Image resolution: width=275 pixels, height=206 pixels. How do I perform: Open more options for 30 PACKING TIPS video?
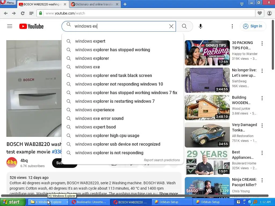click(262, 43)
